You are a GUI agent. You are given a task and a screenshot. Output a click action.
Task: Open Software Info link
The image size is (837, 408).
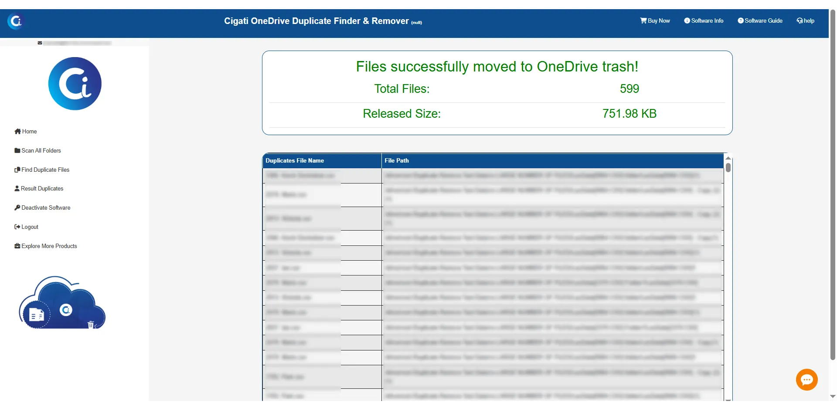tap(704, 20)
